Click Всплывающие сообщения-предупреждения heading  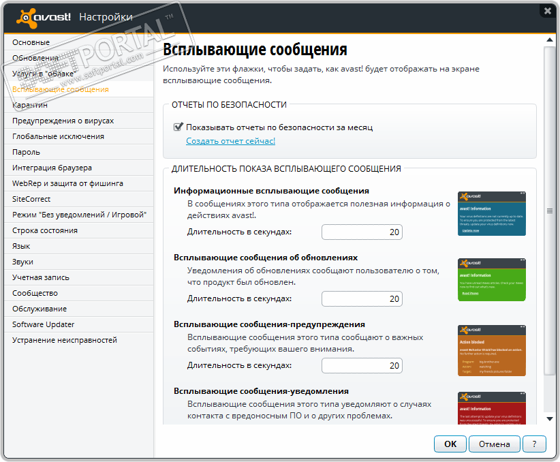(269, 324)
